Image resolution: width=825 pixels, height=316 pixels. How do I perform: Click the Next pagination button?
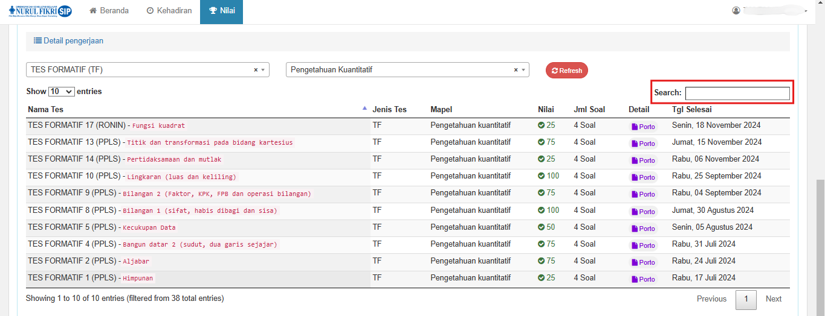pos(773,299)
